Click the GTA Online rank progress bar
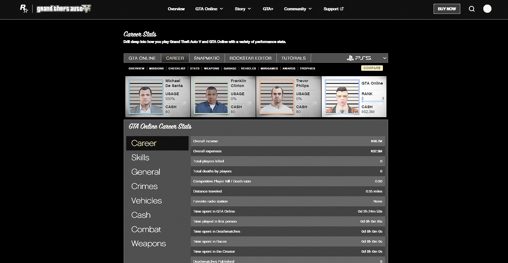508x263 pixels. [373, 101]
